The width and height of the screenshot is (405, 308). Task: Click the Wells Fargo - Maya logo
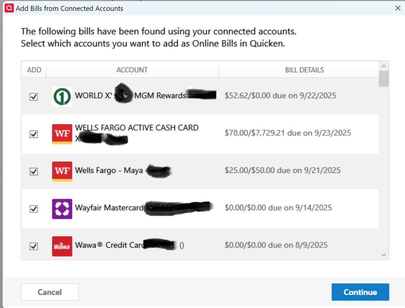62,172
